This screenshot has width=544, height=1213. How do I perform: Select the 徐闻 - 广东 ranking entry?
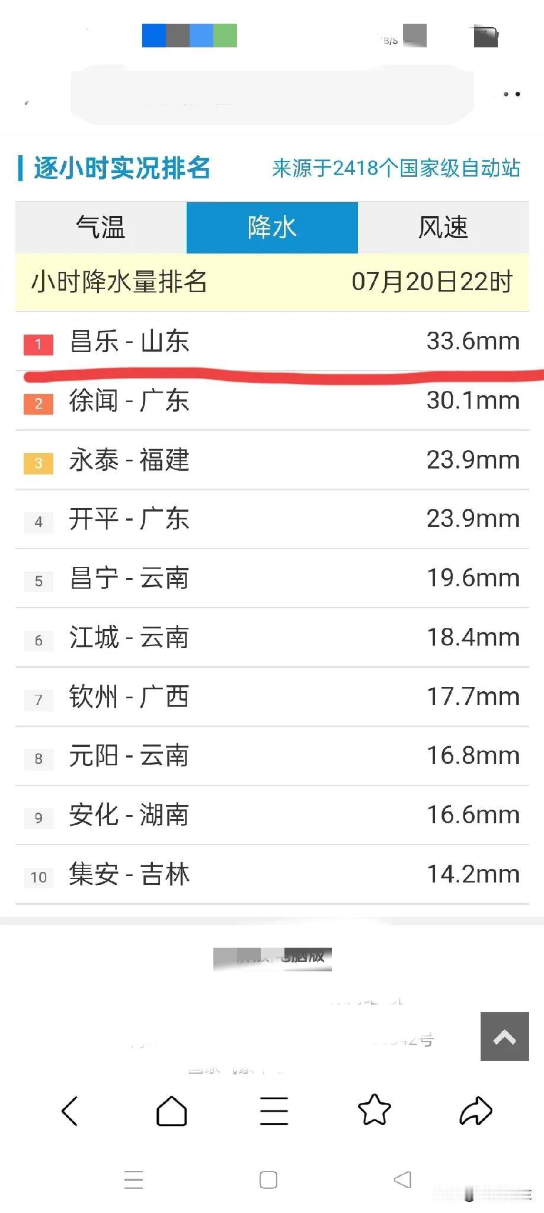click(x=272, y=401)
